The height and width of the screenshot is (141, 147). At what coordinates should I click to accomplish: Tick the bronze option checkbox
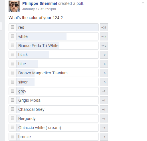tap(13, 136)
